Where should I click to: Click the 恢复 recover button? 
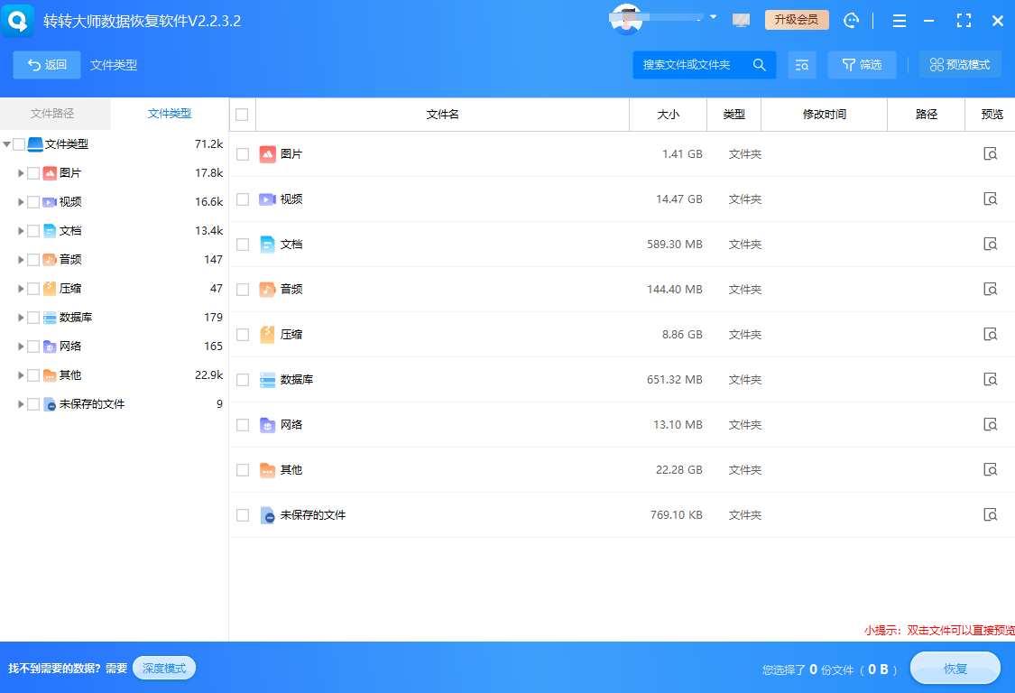tap(955, 668)
